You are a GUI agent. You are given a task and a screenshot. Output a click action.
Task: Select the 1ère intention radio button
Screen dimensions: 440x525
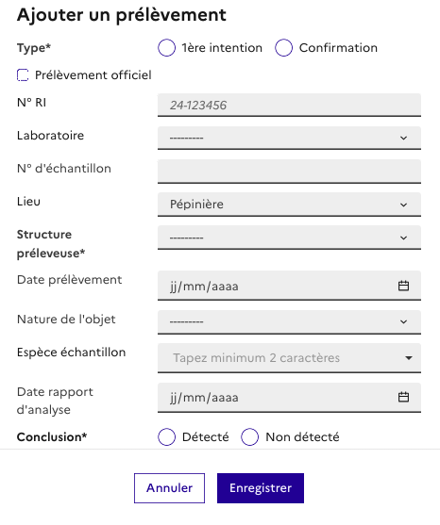point(167,47)
